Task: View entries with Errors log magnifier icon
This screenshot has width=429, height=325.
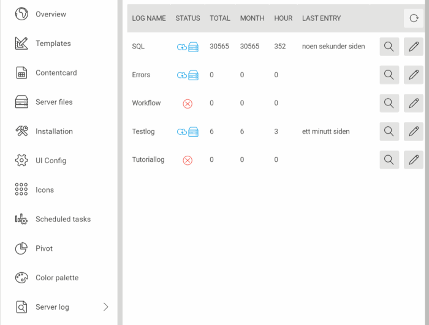Action: tap(389, 75)
